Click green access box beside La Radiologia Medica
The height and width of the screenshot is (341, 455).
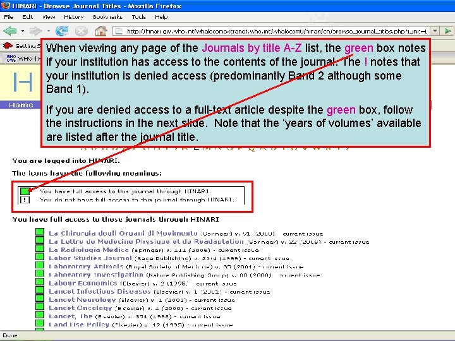point(40,249)
